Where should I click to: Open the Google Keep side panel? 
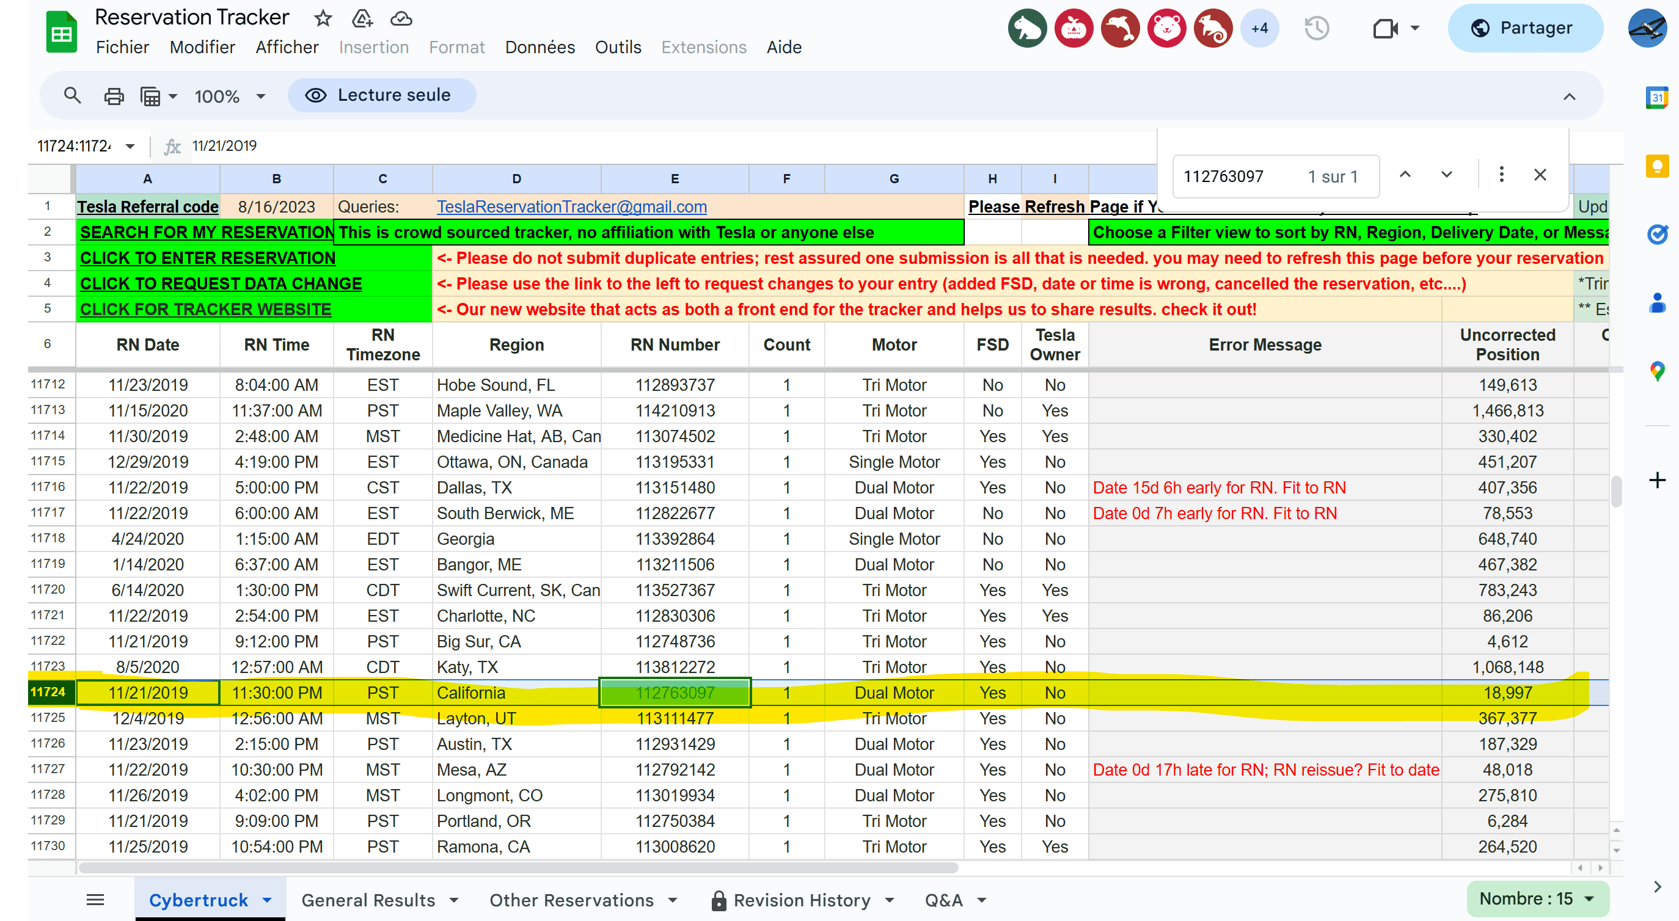point(1658,166)
